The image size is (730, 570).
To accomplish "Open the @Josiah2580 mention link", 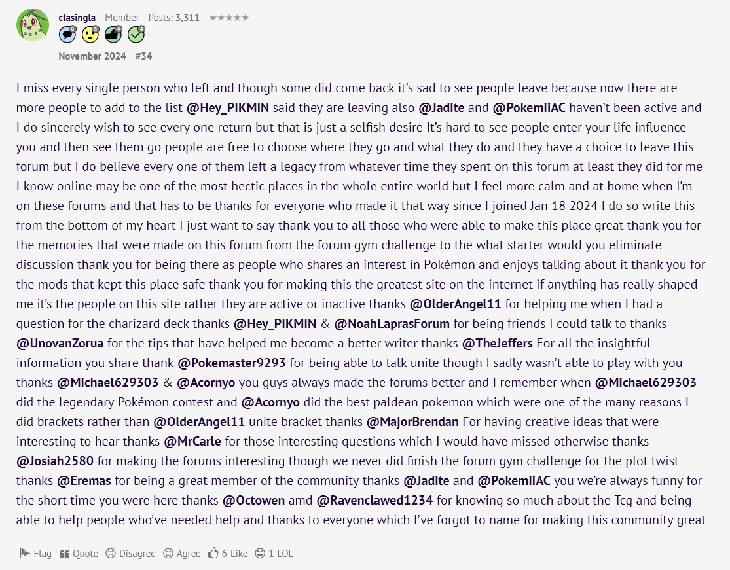I will coord(55,461).
